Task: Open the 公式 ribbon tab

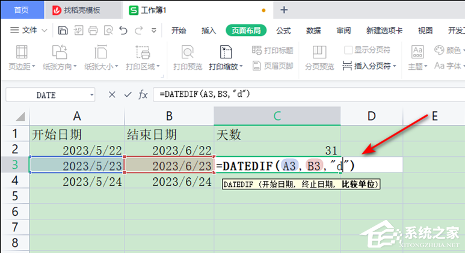Action: coord(283,31)
